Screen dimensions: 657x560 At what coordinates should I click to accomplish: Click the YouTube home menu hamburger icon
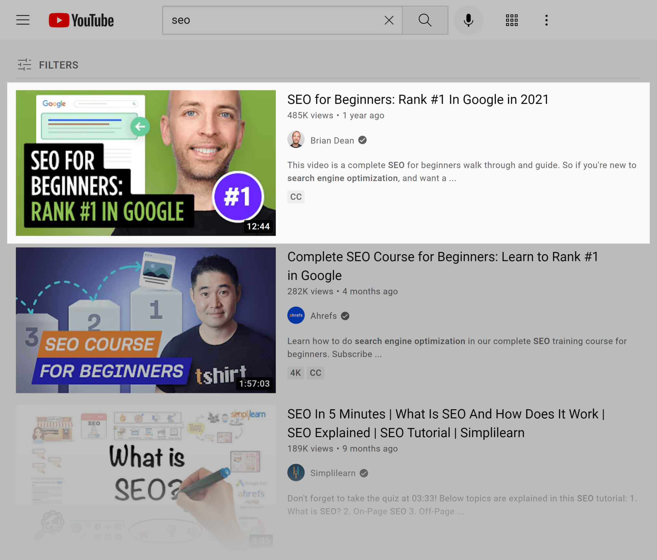pyautogui.click(x=22, y=20)
